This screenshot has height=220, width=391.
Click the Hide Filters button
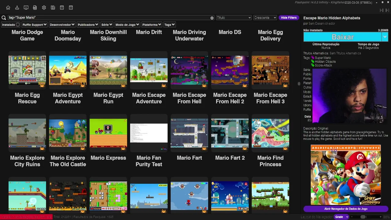289,18
